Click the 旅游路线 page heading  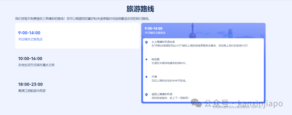140,9
